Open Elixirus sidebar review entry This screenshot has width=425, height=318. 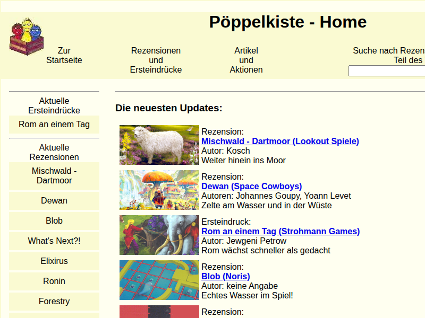(x=54, y=261)
